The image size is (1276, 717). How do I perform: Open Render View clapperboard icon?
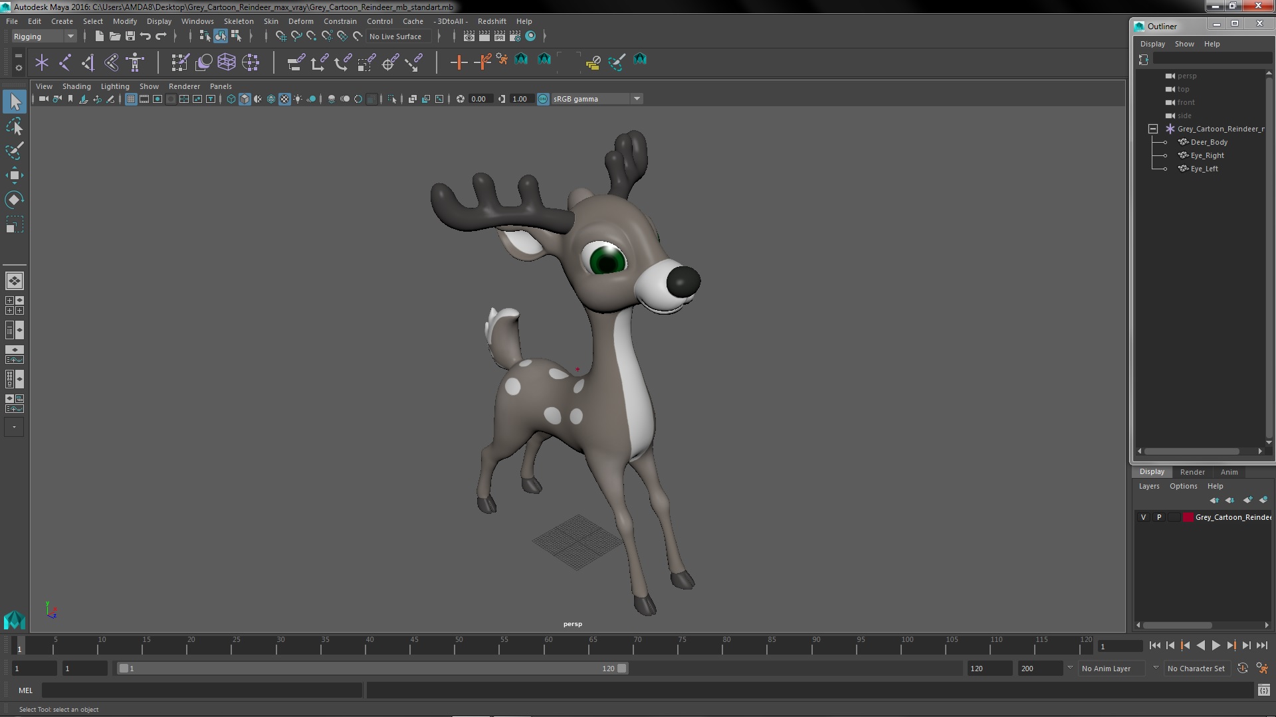pyautogui.click(x=469, y=36)
